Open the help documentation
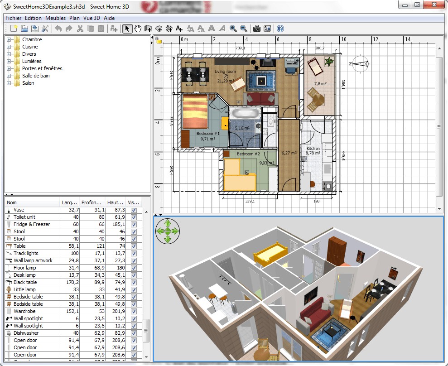The height and width of the screenshot is (366, 448). [280, 28]
